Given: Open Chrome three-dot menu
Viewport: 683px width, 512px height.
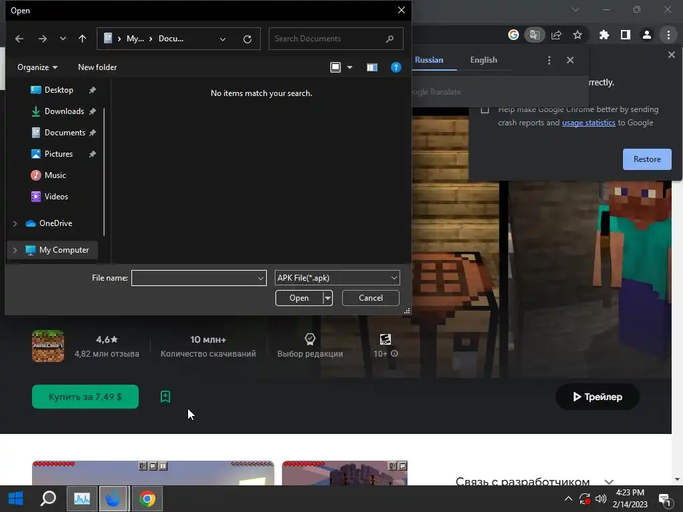Looking at the screenshot, I should click(668, 35).
